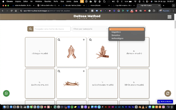
Task: Open the Átman mudrá card
Action: click(x=134, y=52)
